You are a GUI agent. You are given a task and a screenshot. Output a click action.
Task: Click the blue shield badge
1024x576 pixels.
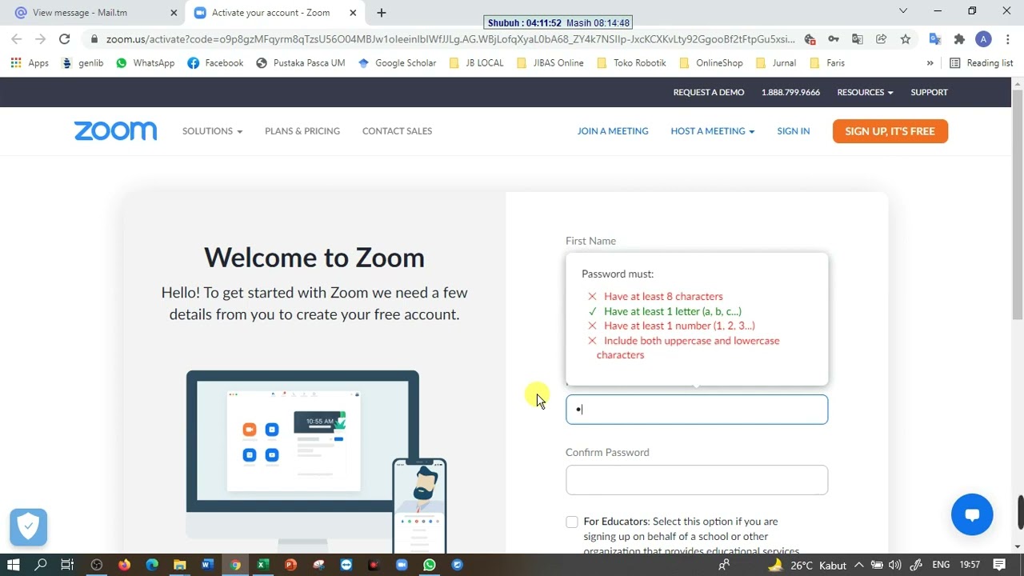[x=29, y=527]
